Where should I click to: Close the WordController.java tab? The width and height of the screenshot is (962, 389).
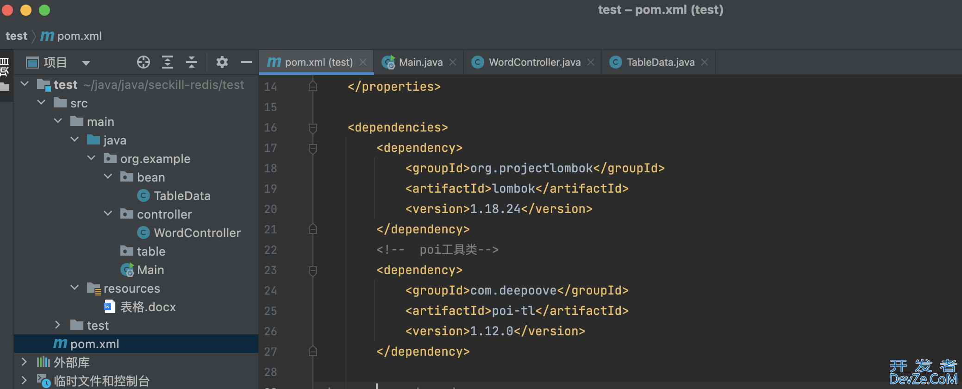(591, 62)
